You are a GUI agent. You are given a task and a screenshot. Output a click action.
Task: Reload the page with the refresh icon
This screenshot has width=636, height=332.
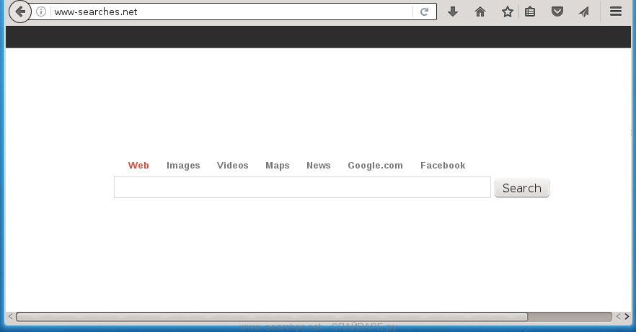pyautogui.click(x=425, y=12)
